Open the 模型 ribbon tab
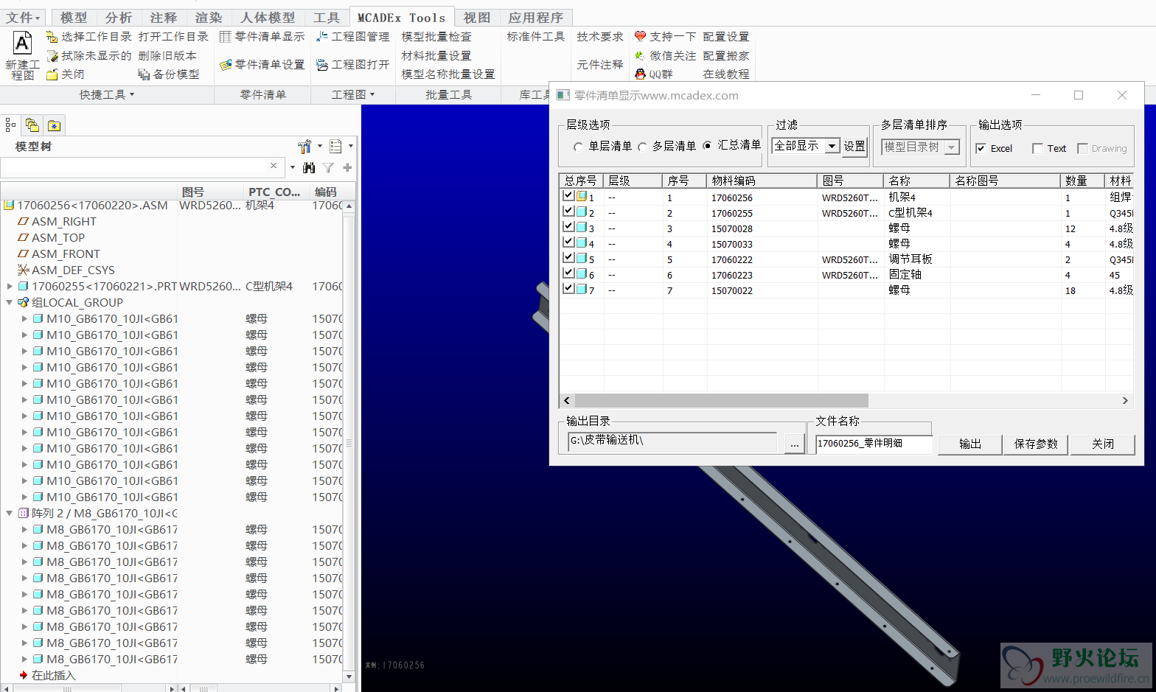 pyautogui.click(x=74, y=17)
